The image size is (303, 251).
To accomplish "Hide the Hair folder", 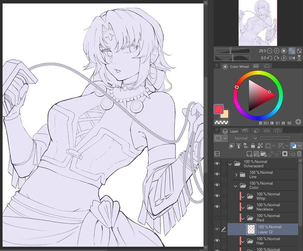I will (217, 241).
